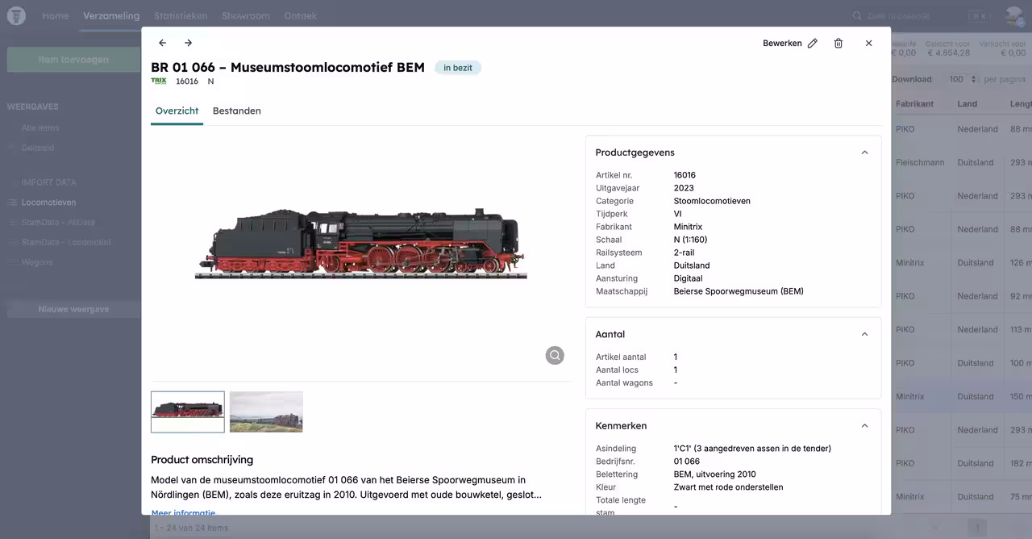Screen dimensions: 1032x539
Task: Select the landscape photo thumbnail
Action: coord(266,412)
